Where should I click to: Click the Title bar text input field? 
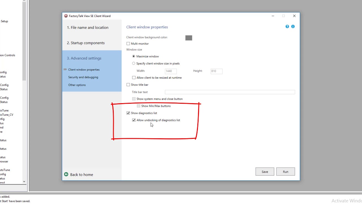[x=230, y=92]
